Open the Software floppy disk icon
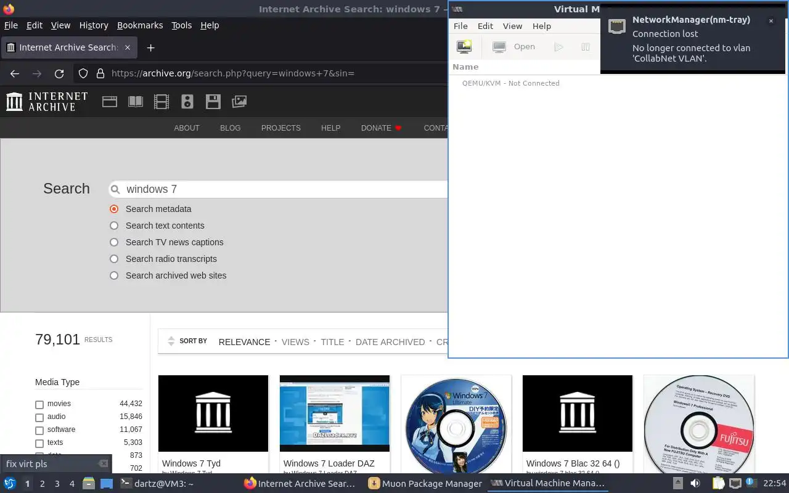The height and width of the screenshot is (493, 789). [x=213, y=102]
